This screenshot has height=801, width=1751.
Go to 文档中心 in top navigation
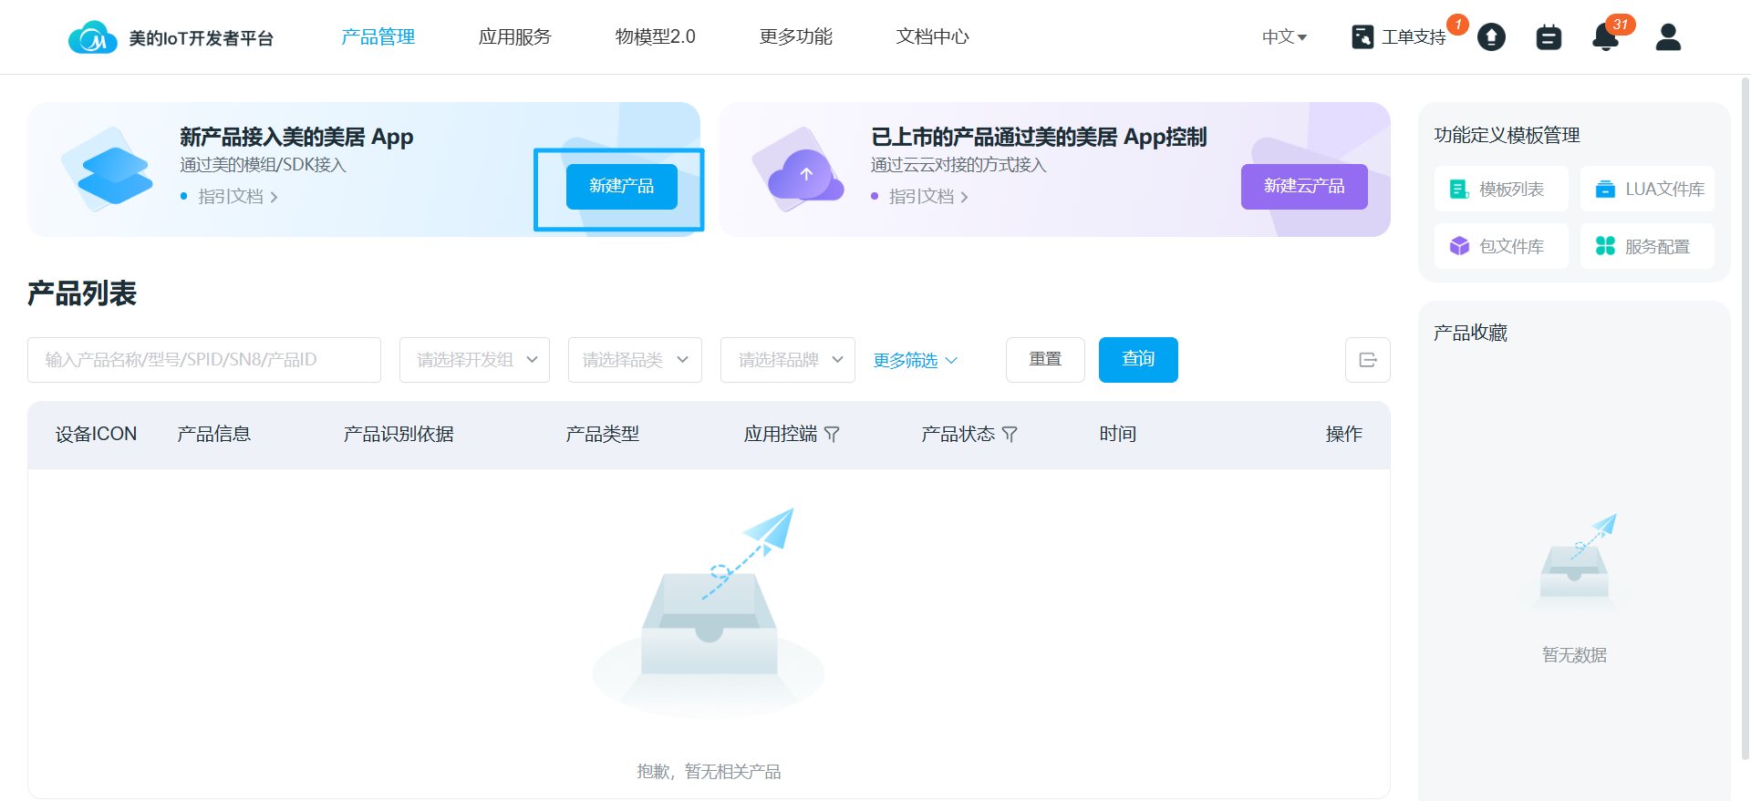point(932,37)
